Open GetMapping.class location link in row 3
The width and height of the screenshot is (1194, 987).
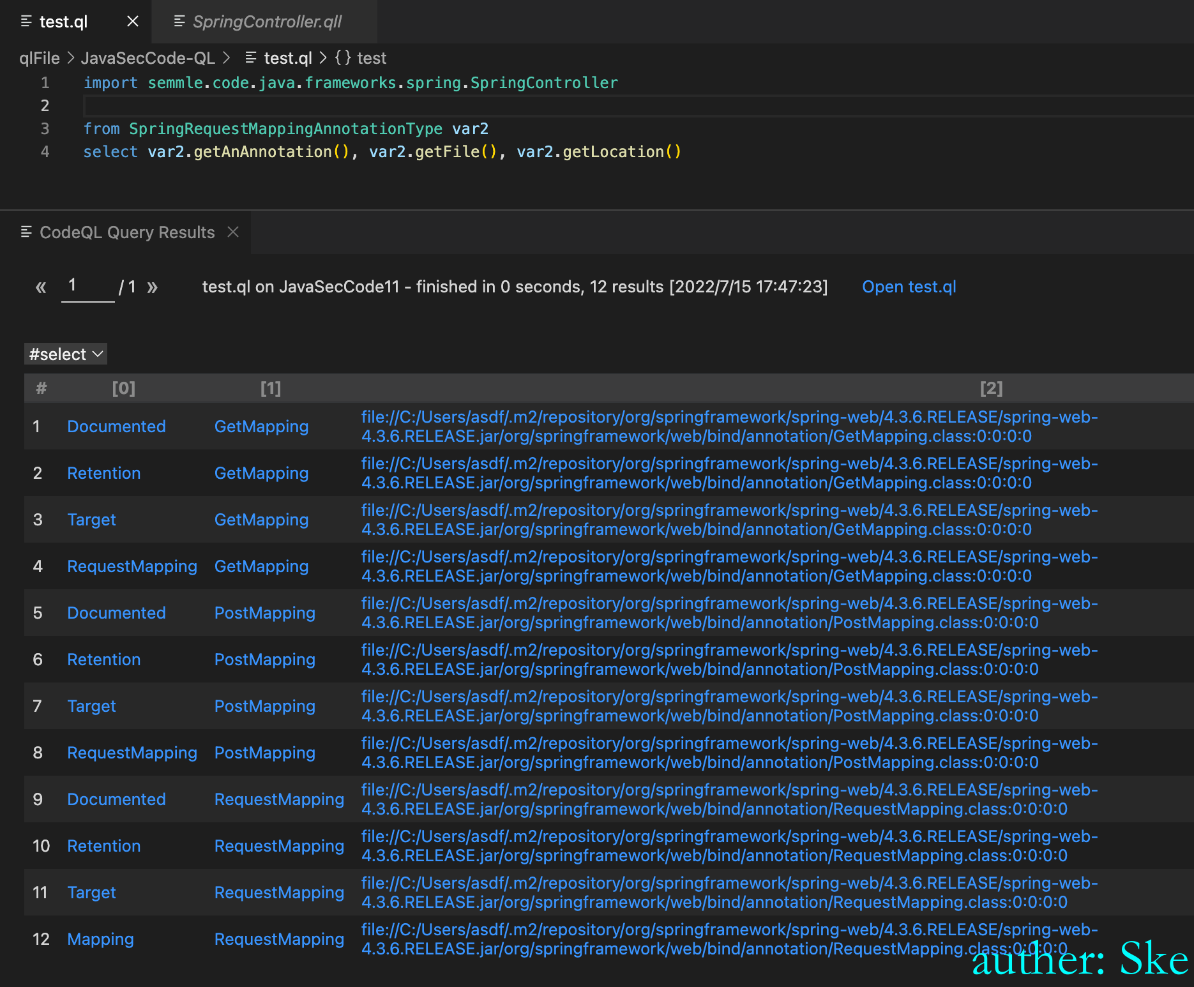729,520
